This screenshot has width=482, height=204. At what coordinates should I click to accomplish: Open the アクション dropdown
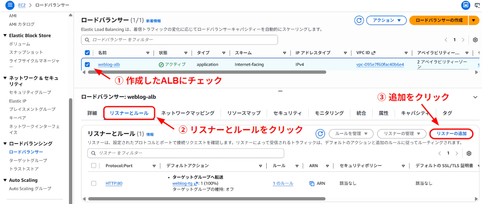[x=387, y=20]
